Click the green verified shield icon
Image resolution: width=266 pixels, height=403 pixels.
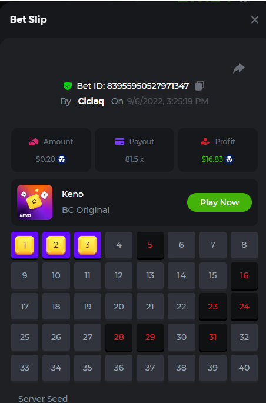point(68,86)
